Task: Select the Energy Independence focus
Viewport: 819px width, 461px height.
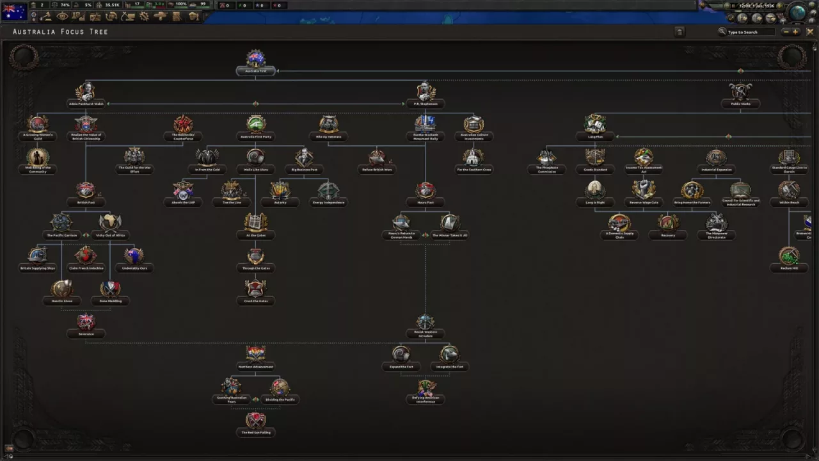Action: [x=328, y=193]
